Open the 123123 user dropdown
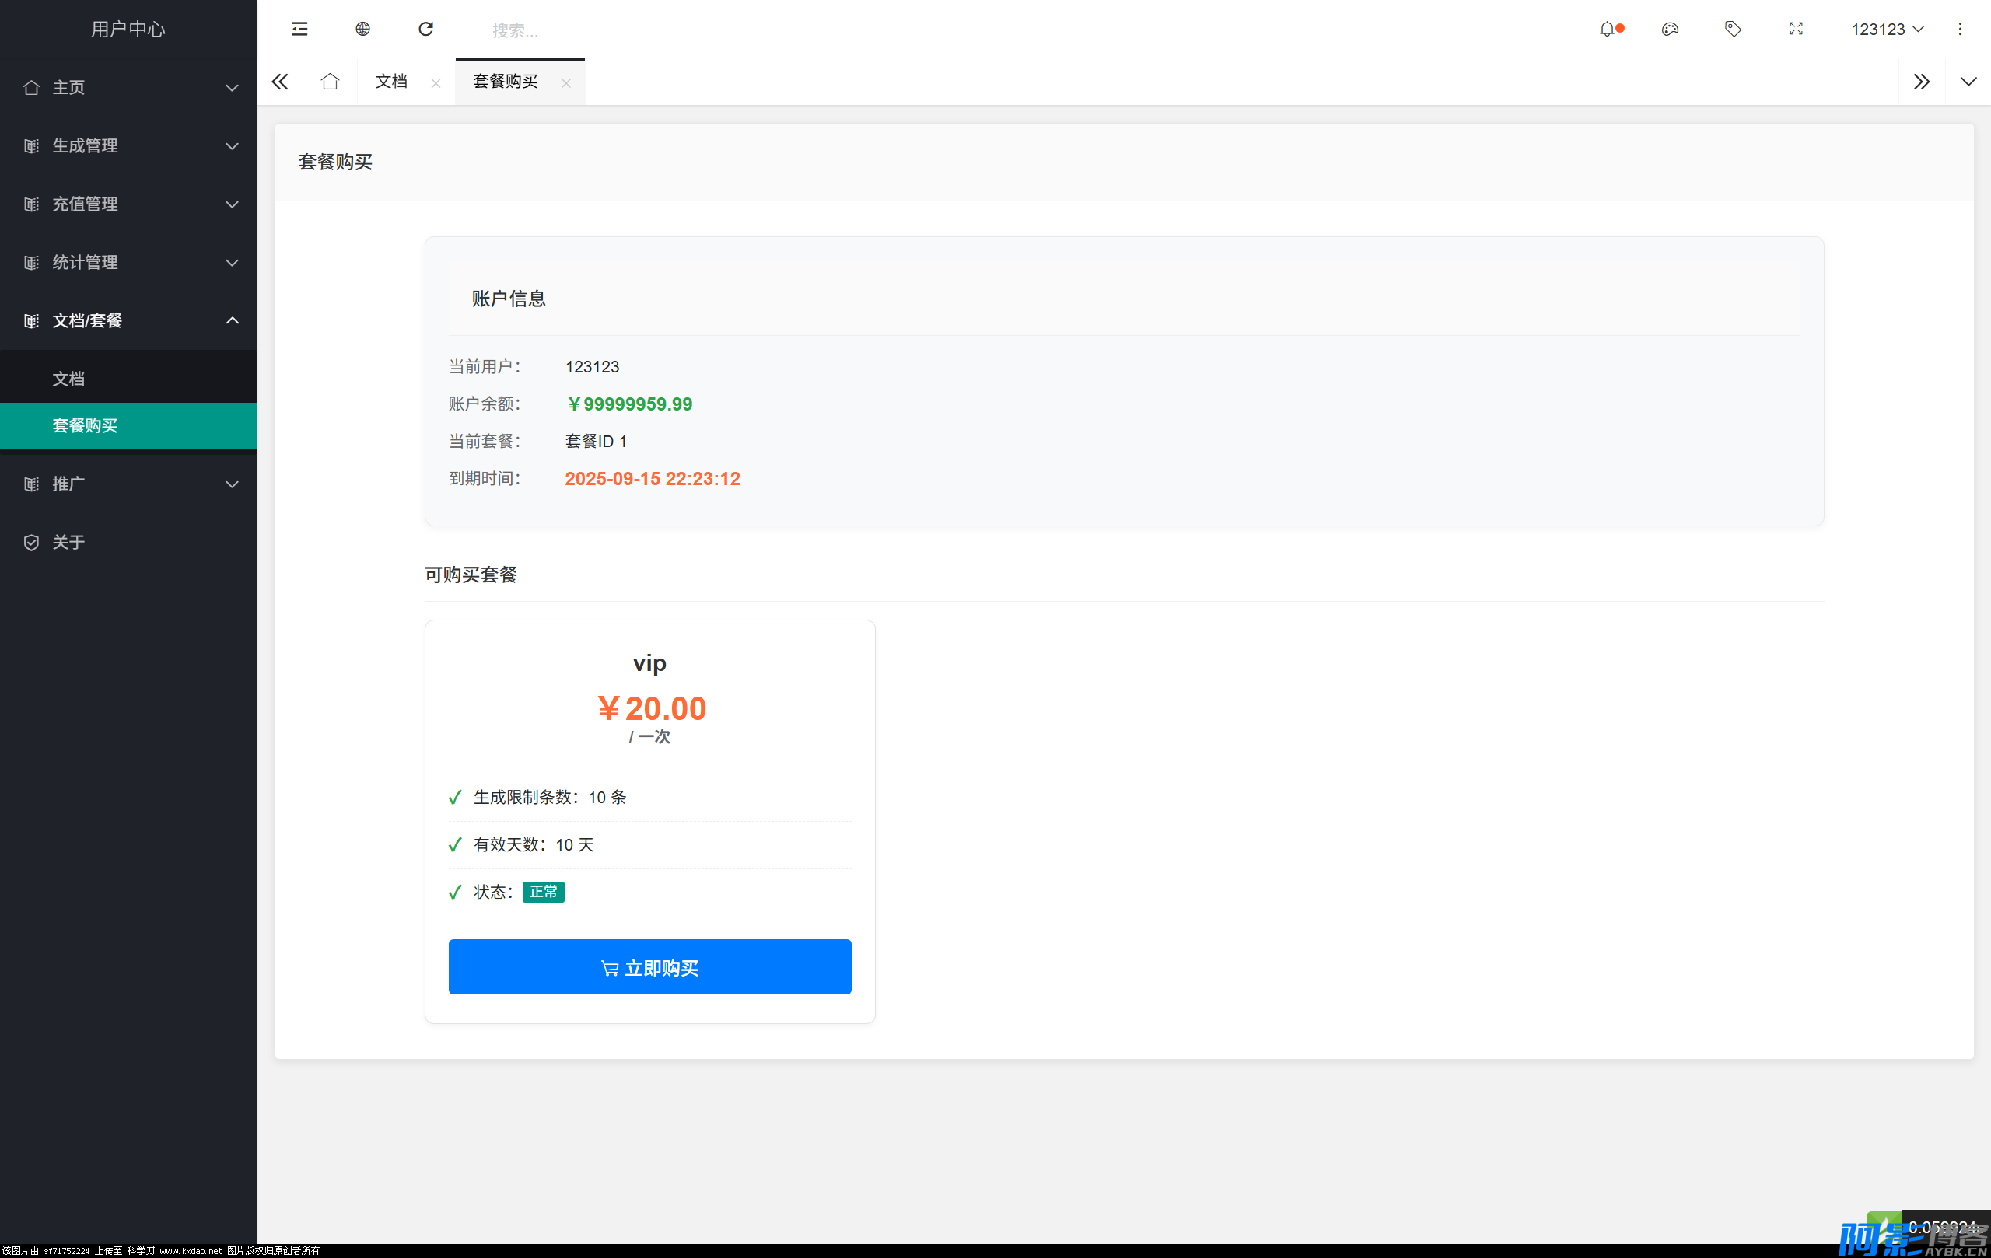1991x1258 pixels. pos(1887,29)
